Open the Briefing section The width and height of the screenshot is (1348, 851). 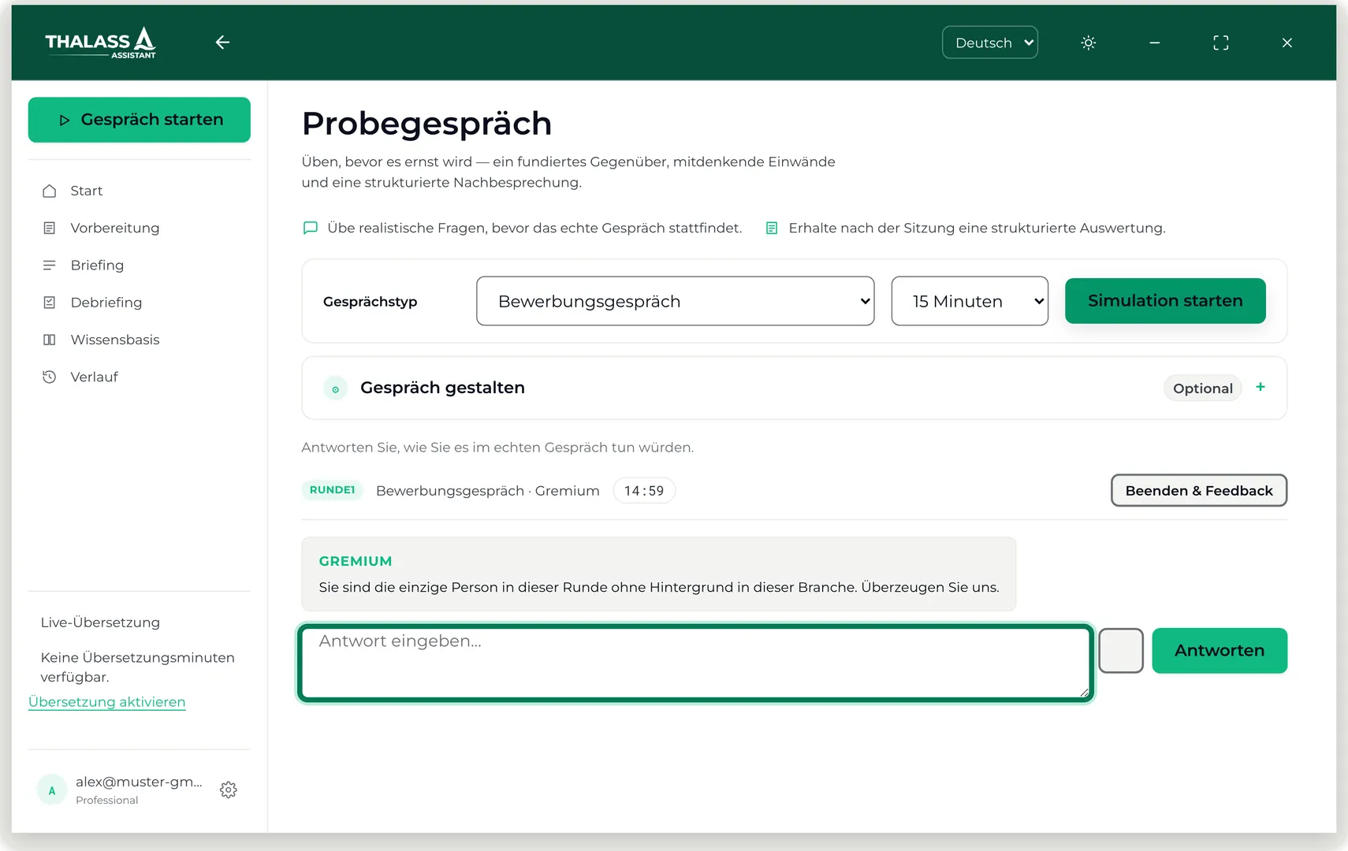140,265
